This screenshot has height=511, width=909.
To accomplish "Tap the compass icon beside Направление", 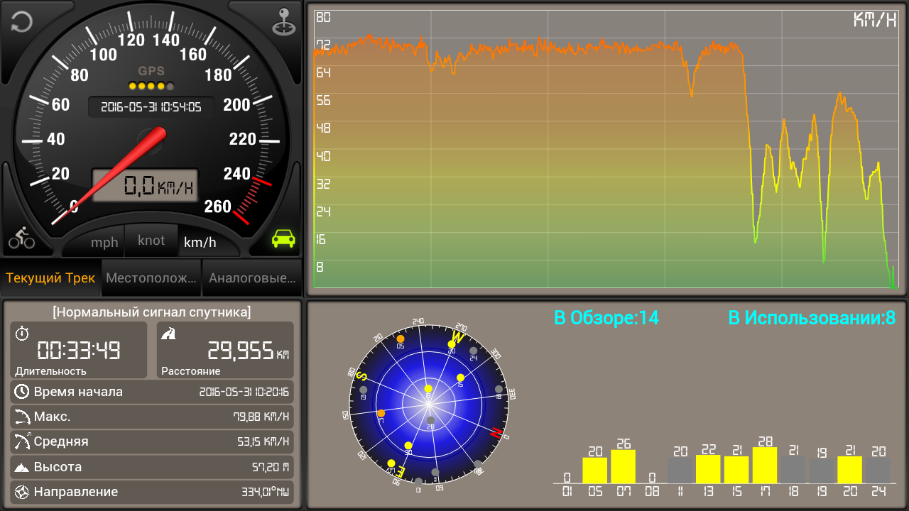I will click(22, 492).
